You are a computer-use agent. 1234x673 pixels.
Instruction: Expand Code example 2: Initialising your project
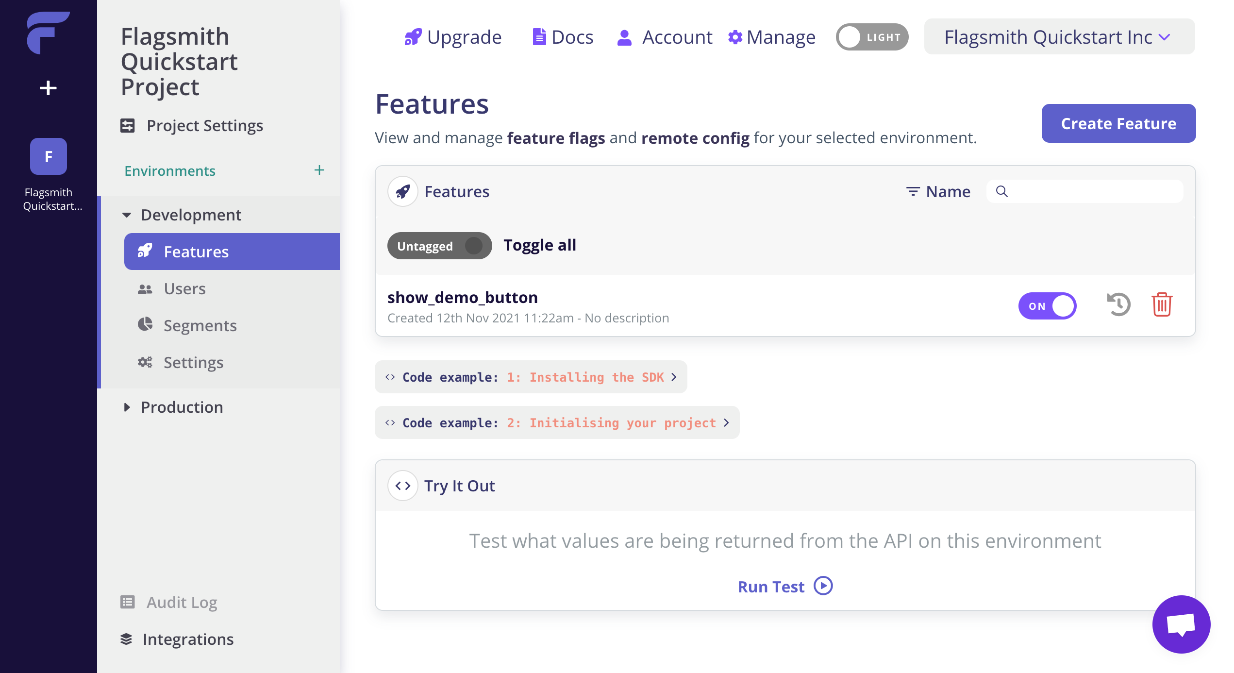(557, 422)
